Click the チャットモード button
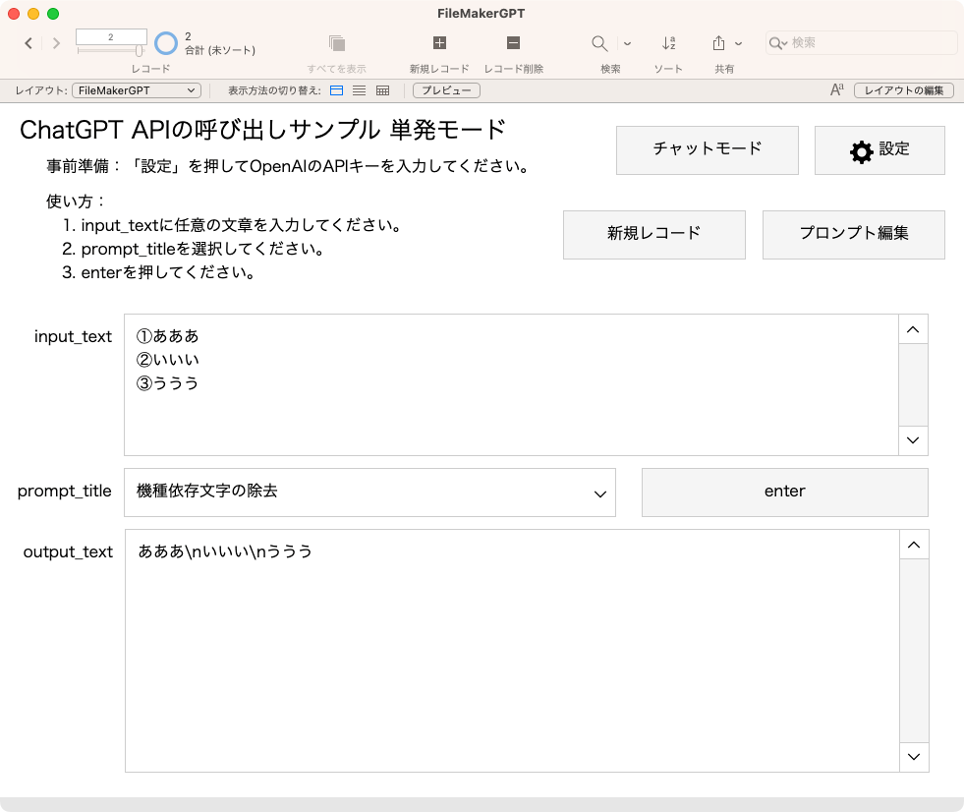Screen dimensions: 964x812 707,150
